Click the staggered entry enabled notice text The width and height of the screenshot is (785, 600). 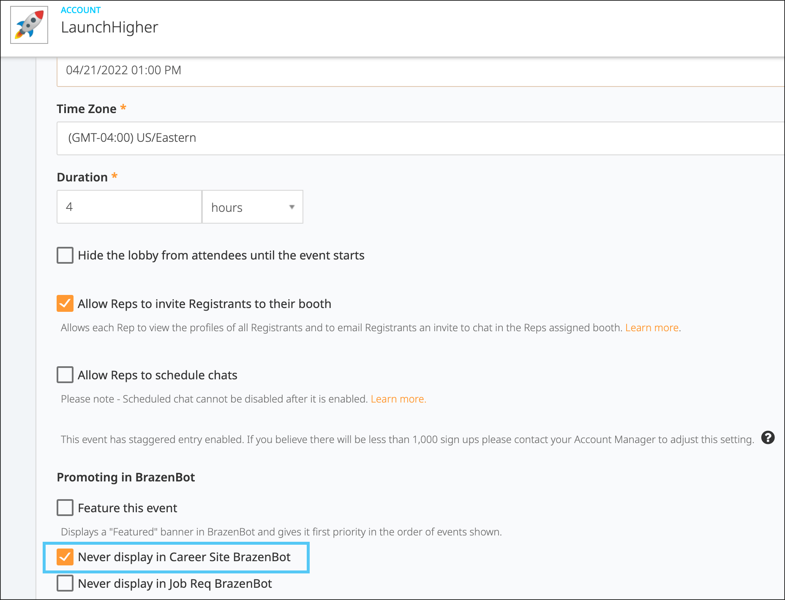click(x=407, y=440)
